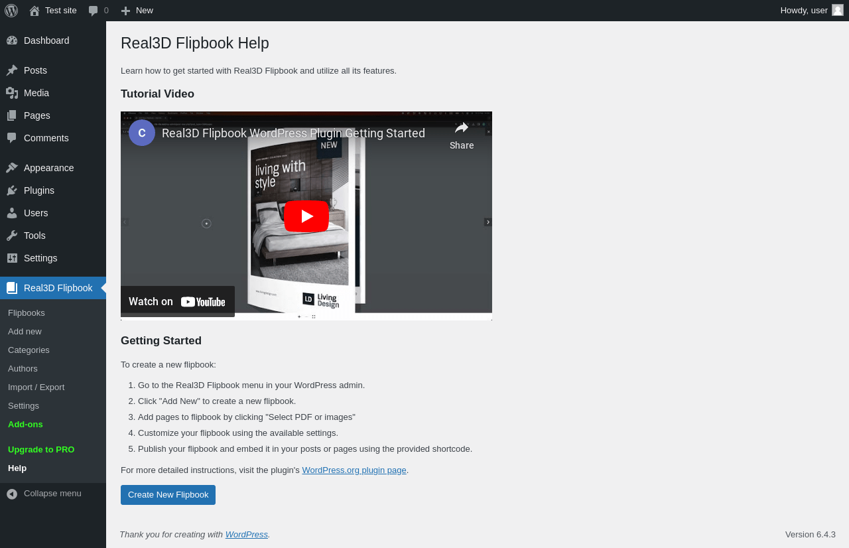This screenshot has height=548, width=849.
Task: Click the YouTube channel avatar C
Action: coord(142,133)
